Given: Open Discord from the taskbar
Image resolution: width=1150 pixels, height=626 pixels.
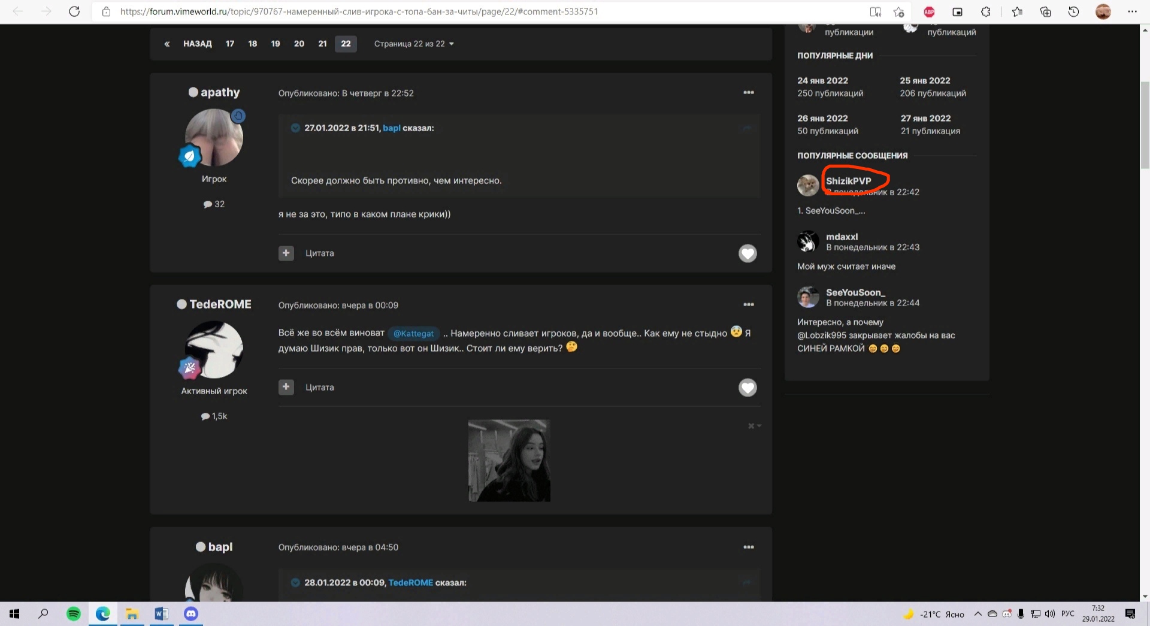Looking at the screenshot, I should pyautogui.click(x=190, y=613).
